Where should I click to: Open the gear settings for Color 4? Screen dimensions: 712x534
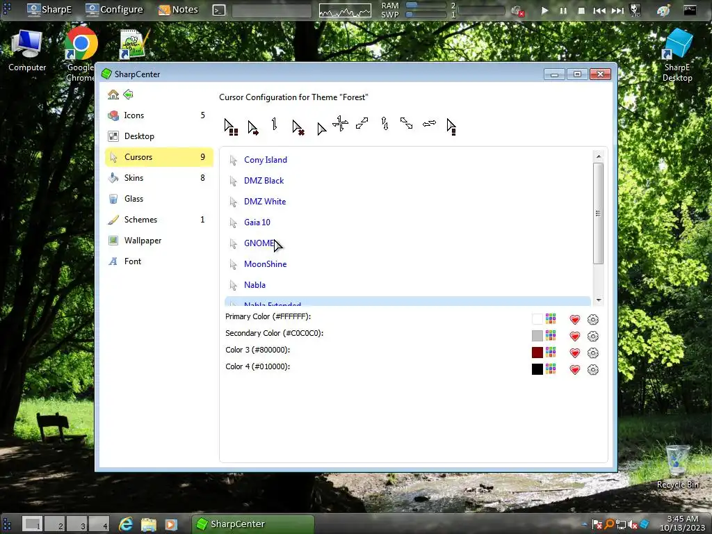click(592, 370)
